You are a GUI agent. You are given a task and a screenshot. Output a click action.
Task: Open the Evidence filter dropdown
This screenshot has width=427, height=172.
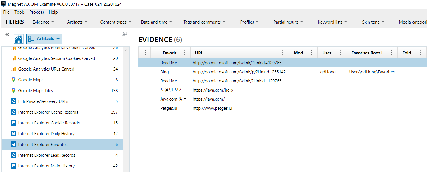tap(43, 22)
